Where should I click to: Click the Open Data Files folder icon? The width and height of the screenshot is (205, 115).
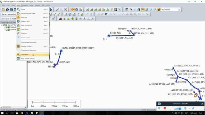point(3,10)
